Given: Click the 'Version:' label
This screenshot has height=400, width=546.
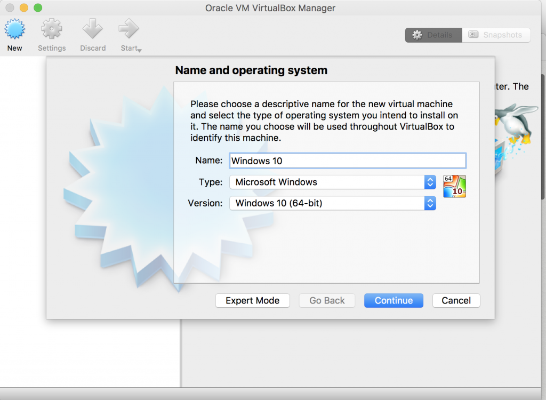Looking at the screenshot, I should click(x=205, y=203).
